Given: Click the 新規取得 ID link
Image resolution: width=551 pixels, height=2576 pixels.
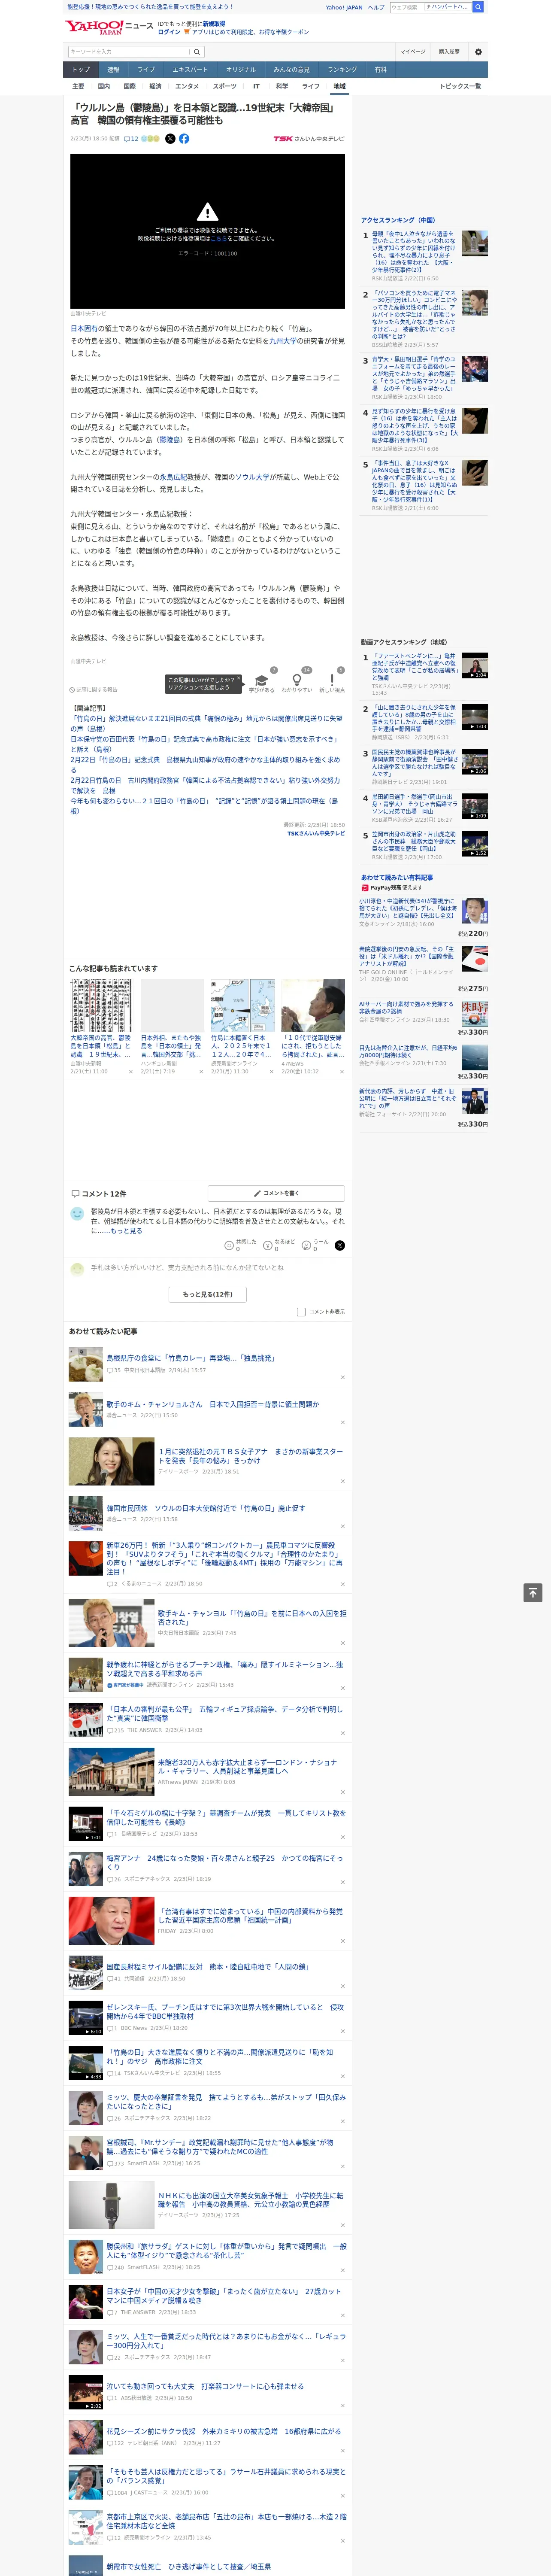Looking at the screenshot, I should (214, 24).
